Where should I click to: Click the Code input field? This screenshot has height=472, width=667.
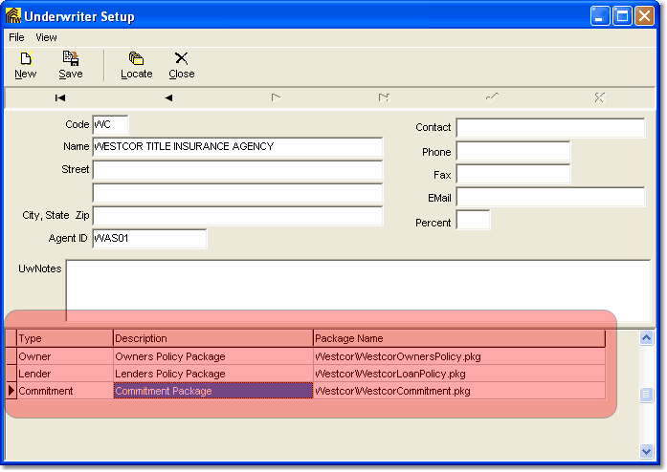[110, 125]
